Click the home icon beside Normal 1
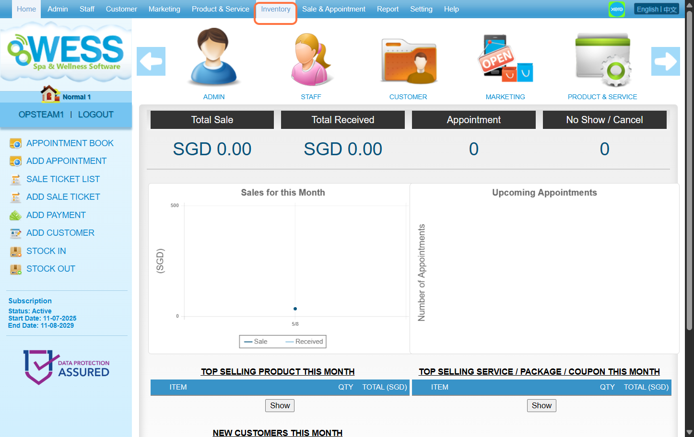The width and height of the screenshot is (694, 437). (x=49, y=94)
